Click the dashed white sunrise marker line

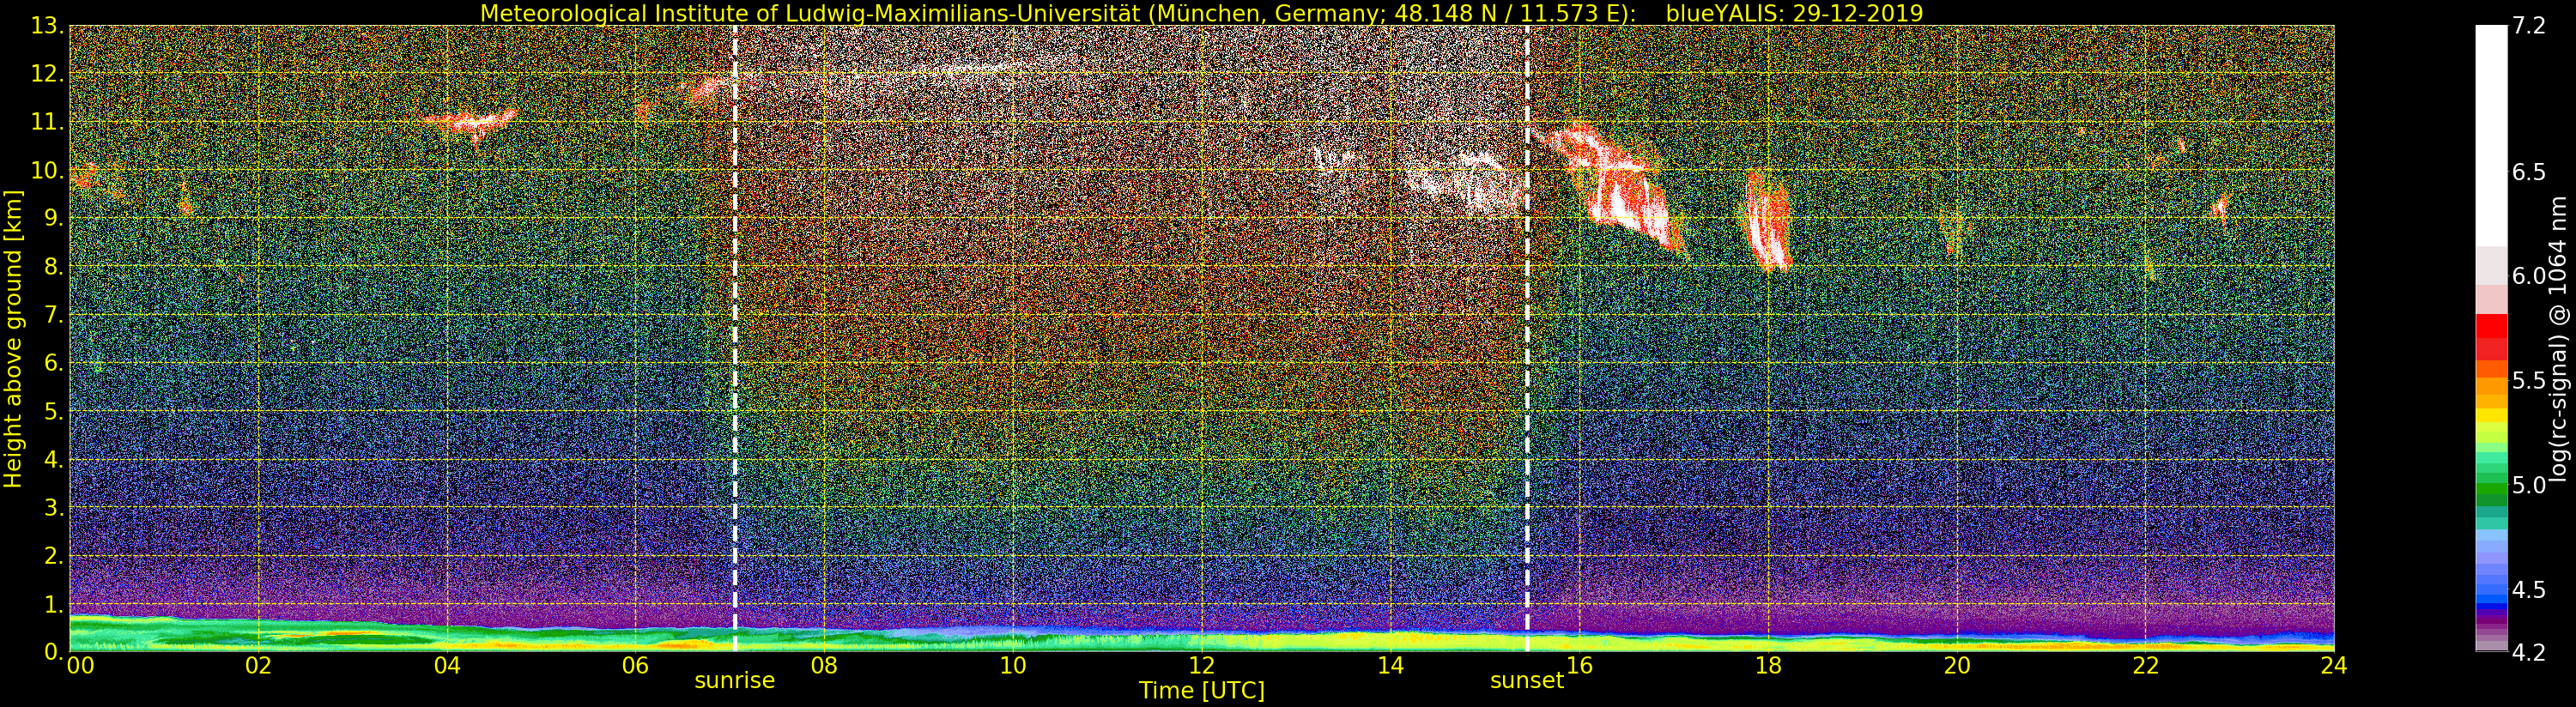(x=735, y=338)
